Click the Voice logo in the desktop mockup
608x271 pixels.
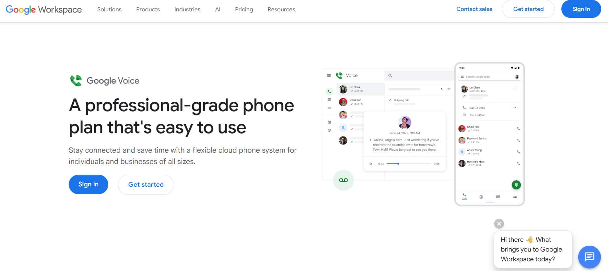pyautogui.click(x=339, y=76)
